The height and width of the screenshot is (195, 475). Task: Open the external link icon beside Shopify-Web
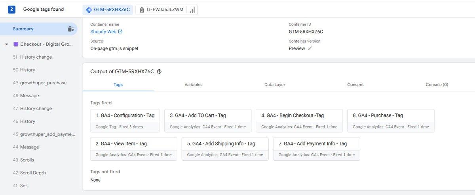click(120, 32)
